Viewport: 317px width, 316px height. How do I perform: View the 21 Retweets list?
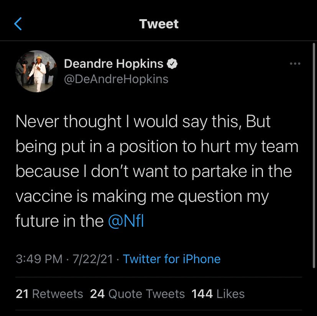coord(49,294)
